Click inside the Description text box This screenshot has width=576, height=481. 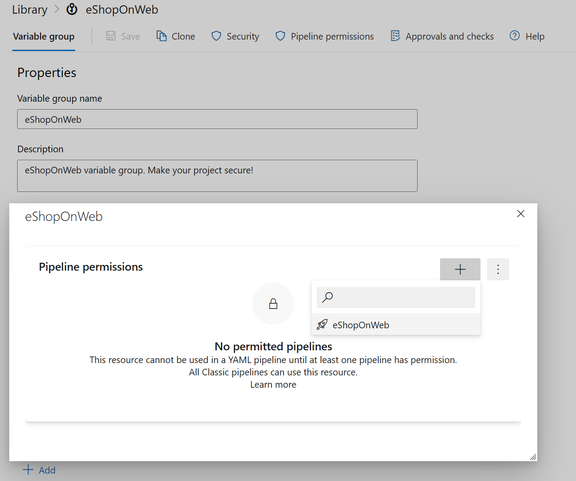pos(217,176)
